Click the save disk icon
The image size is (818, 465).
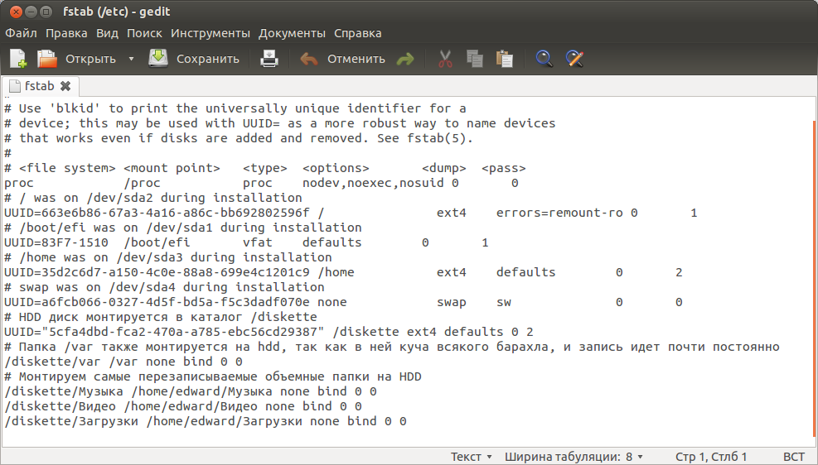[158, 58]
